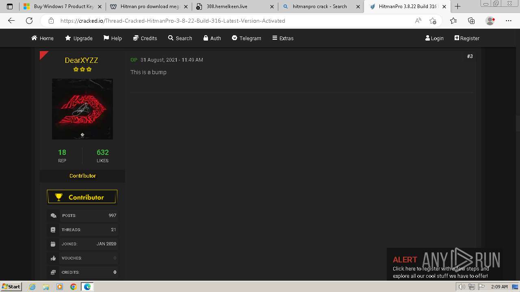Image resolution: width=520 pixels, height=292 pixels.
Task: Click the JOINED calendar icon
Action: tap(53, 244)
